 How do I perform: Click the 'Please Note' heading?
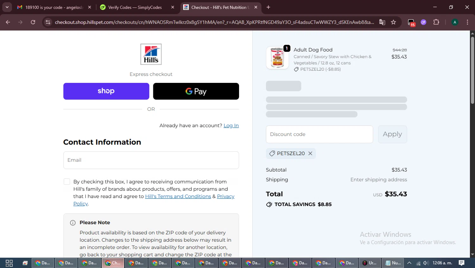pos(95,223)
